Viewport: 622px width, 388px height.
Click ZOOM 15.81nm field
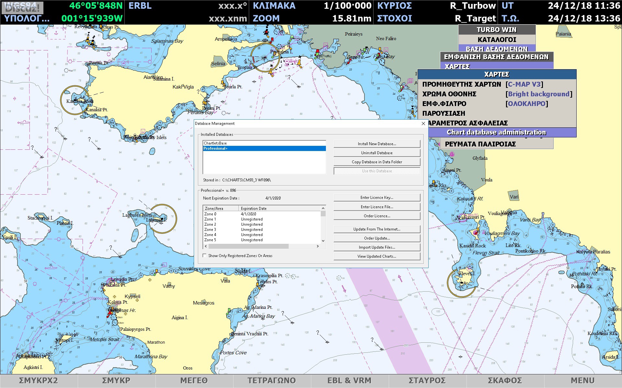[312, 18]
